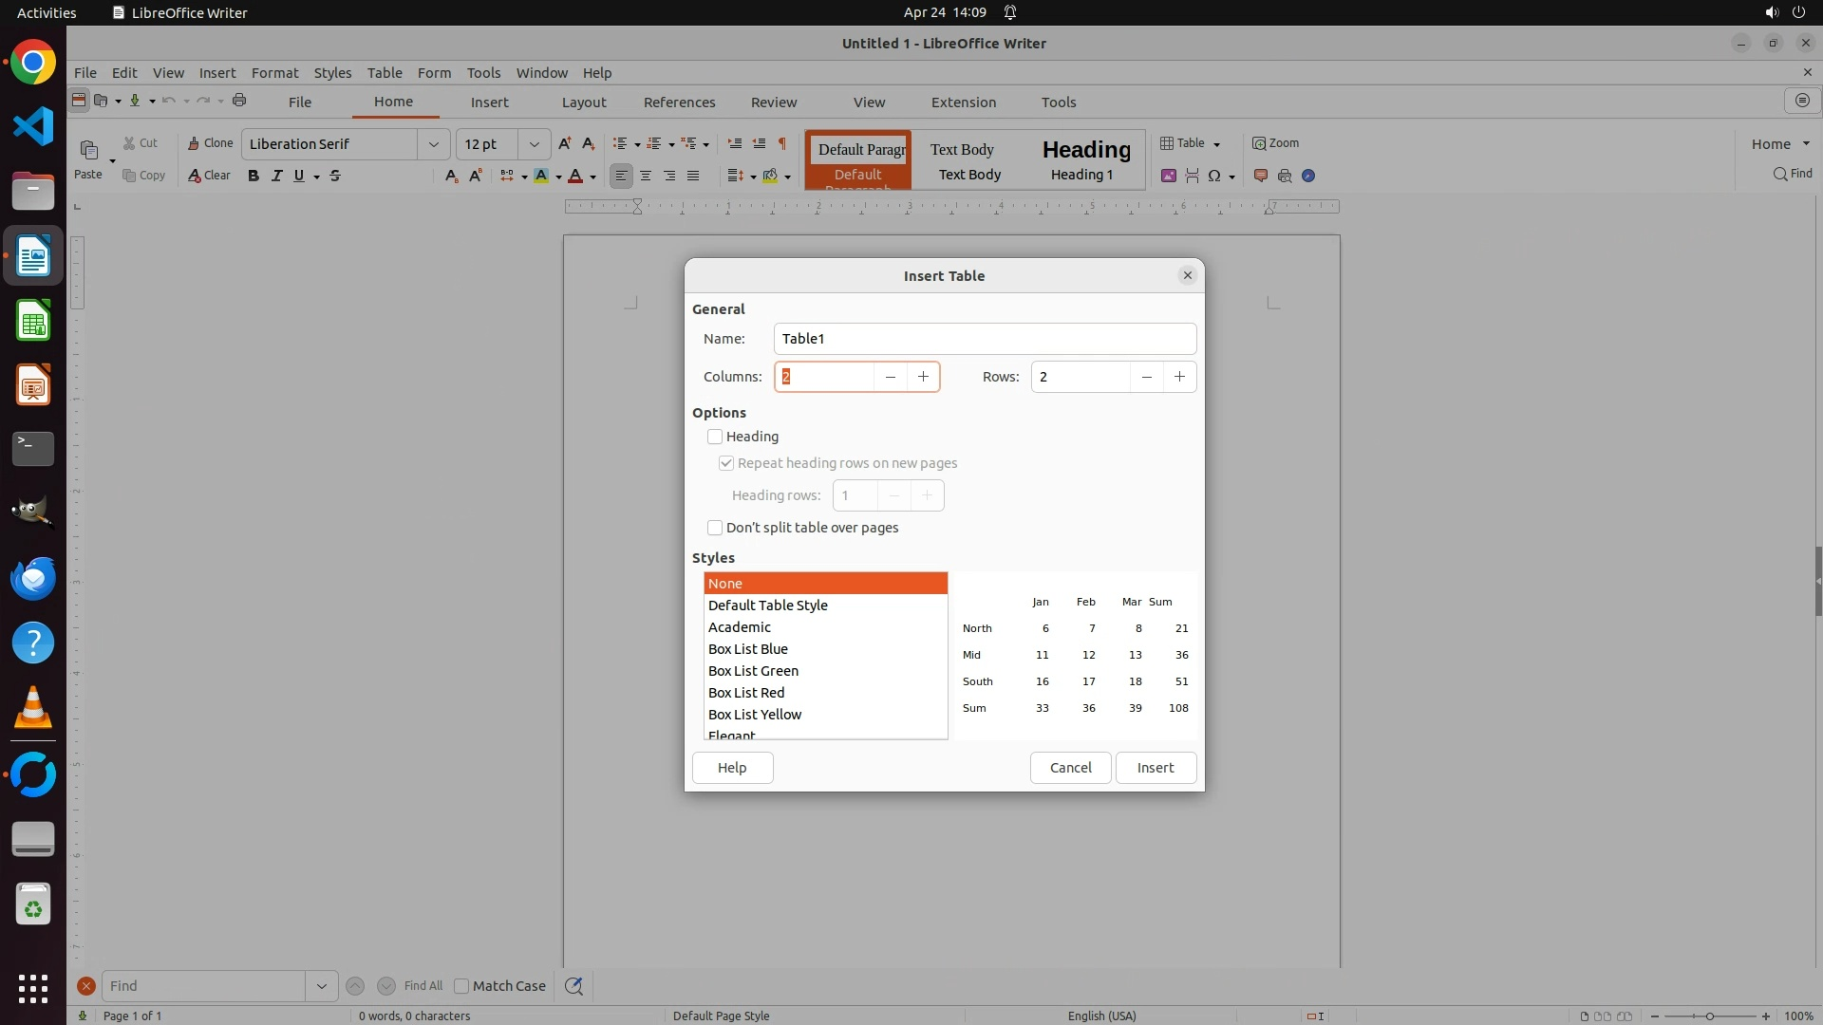Viewport: 1823px width, 1025px height.
Task: Click Cancel in Insert Table dialog
Action: click(1070, 768)
